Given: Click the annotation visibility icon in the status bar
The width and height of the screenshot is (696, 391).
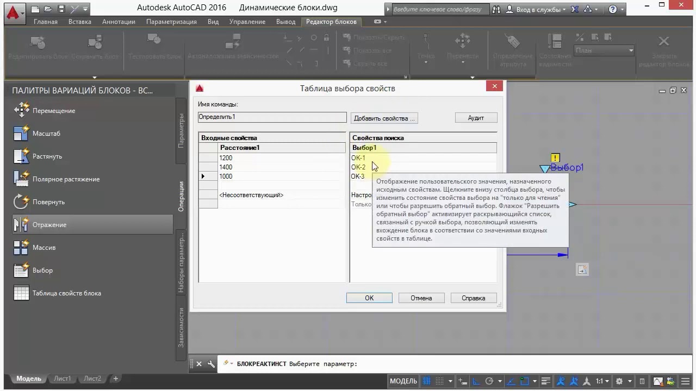Looking at the screenshot, I should click(562, 381).
